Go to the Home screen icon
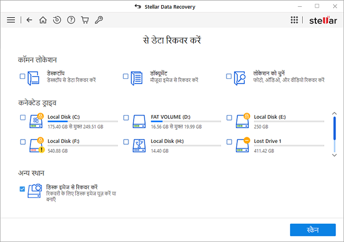This screenshot has height=242, width=344. coord(43,20)
